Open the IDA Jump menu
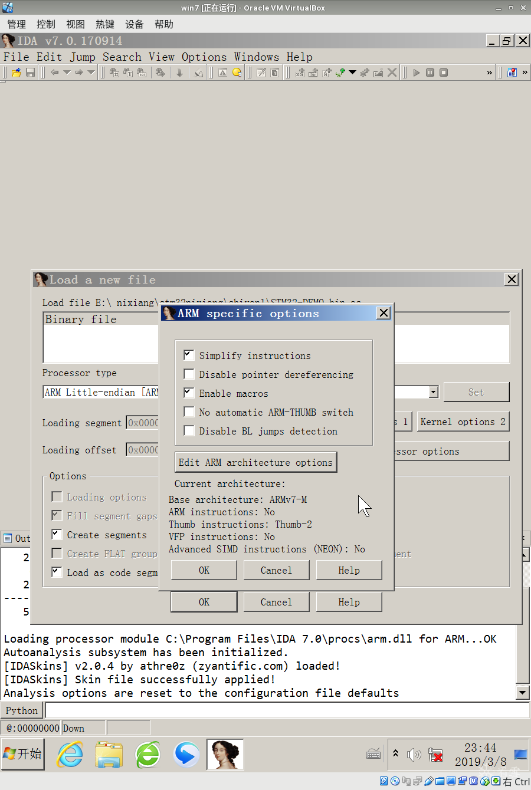 (83, 57)
